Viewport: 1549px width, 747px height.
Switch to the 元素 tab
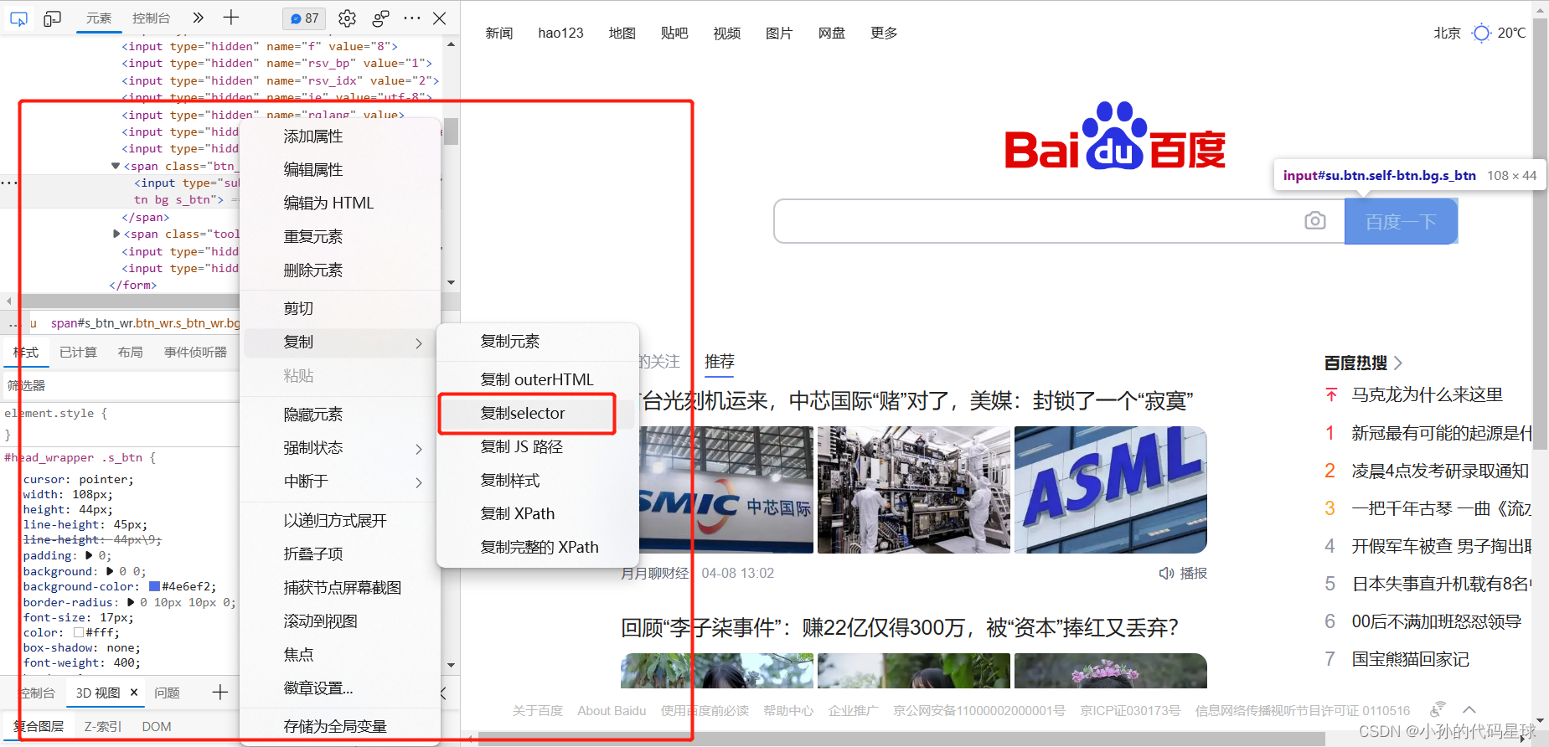coord(99,18)
